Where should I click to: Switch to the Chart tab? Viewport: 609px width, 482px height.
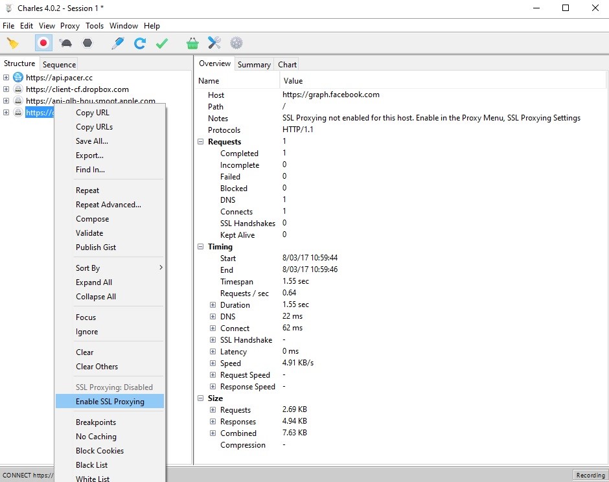tap(287, 65)
